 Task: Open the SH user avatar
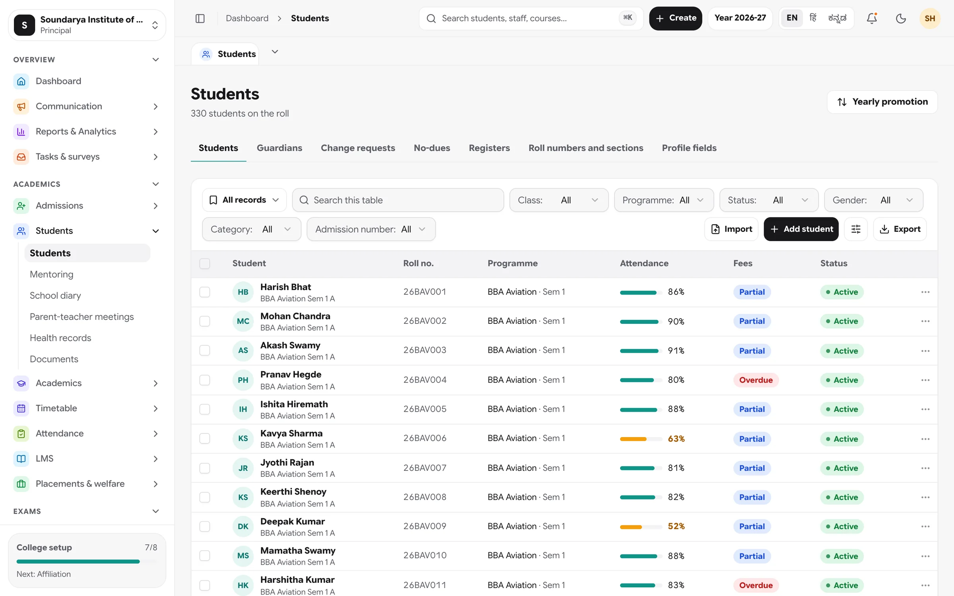[930, 18]
